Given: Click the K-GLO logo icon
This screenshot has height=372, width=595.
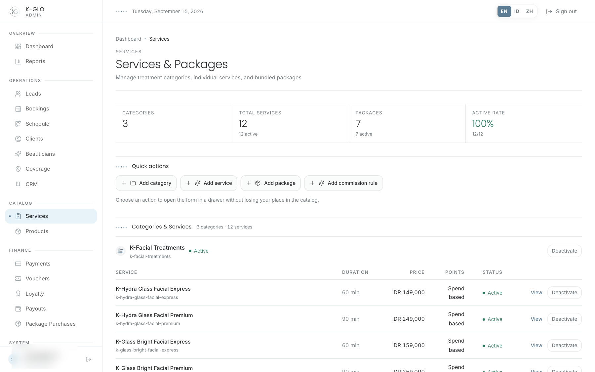Looking at the screenshot, I should point(14,12).
